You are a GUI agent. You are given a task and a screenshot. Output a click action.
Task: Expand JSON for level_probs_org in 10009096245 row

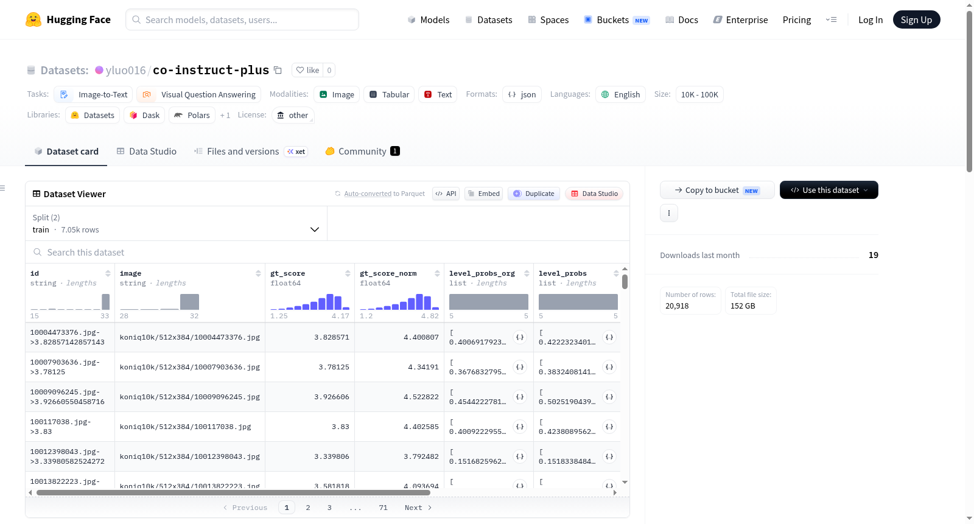pyautogui.click(x=520, y=397)
